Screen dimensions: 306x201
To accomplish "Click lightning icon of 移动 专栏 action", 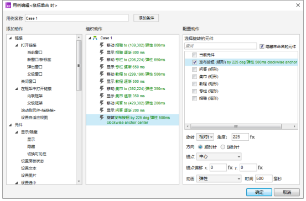I will tap(102, 60).
